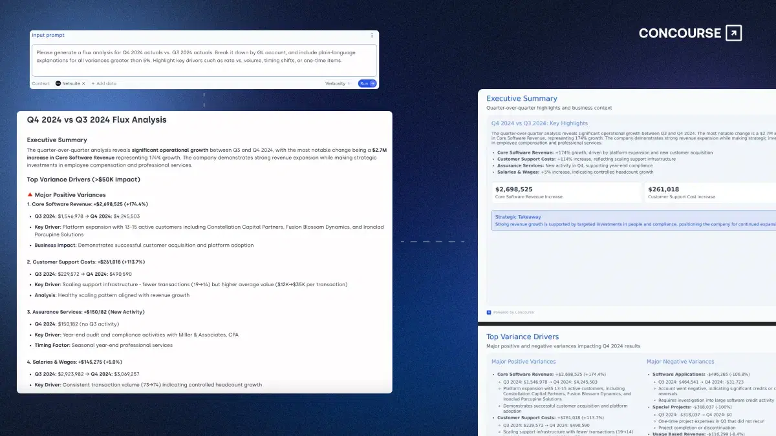Click 'Analysis: Healthy scaling pattern' bullet
This screenshot has height=436, width=776.
click(x=112, y=295)
